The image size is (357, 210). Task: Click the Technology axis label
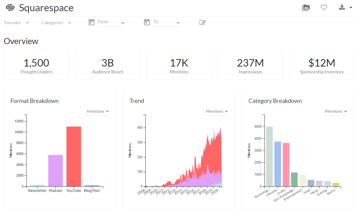(262, 193)
